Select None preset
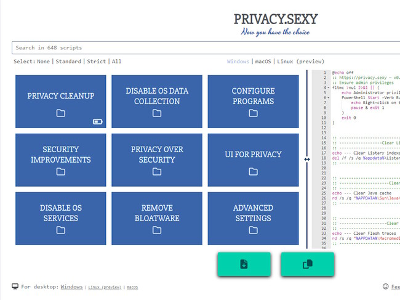 [x=43, y=62]
